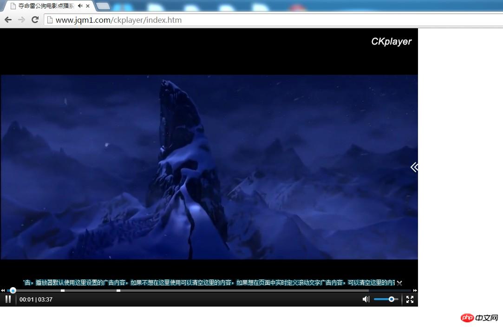This screenshot has height=327, width=503.
Task: Reload the page with the refresh button
Action: (35, 20)
